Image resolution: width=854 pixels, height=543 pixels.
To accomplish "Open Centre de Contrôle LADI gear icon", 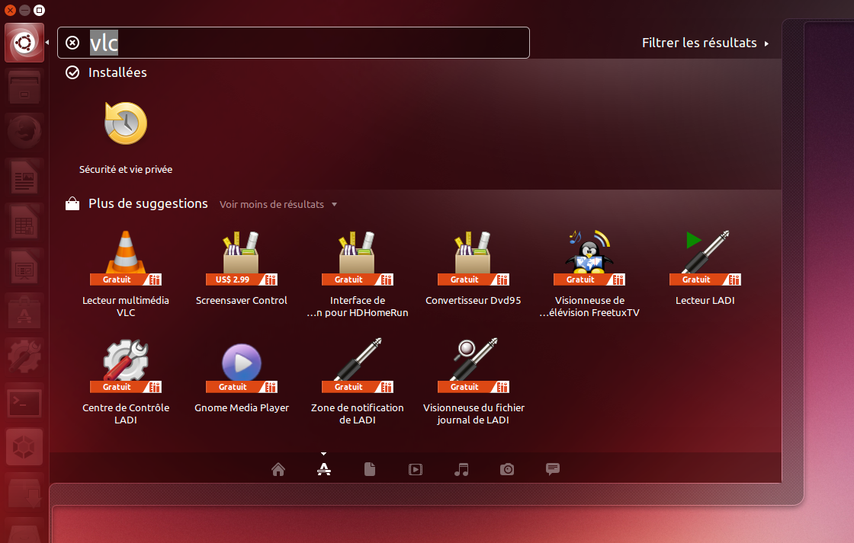I will 126,365.
